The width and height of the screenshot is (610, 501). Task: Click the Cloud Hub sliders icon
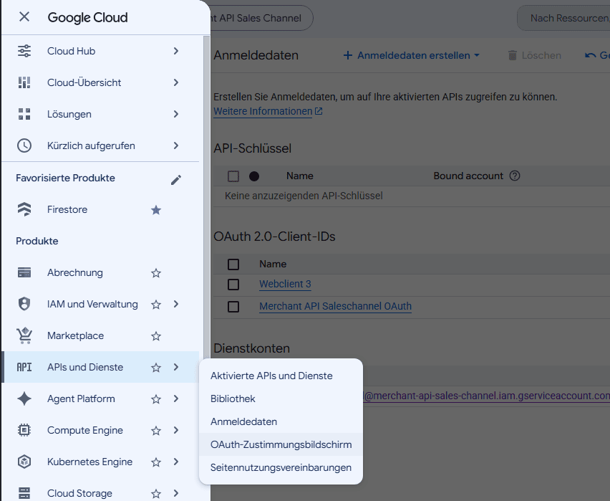24,51
